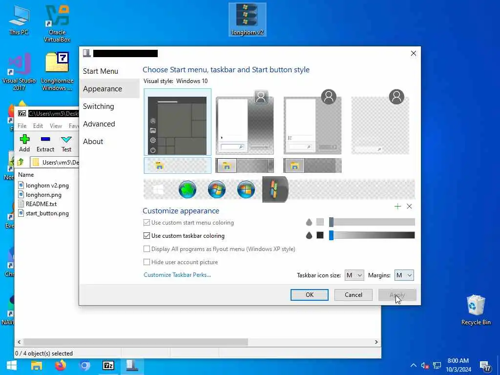Viewport: 500px width, 375px height.
Task: Click the Extract button in 7-Zip toolbar
Action: (45, 144)
